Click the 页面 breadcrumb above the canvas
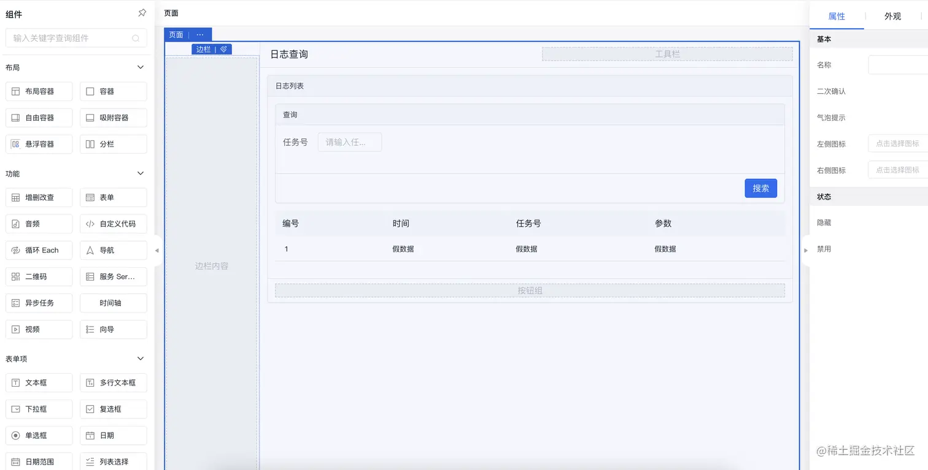928x470 pixels. pos(171,13)
